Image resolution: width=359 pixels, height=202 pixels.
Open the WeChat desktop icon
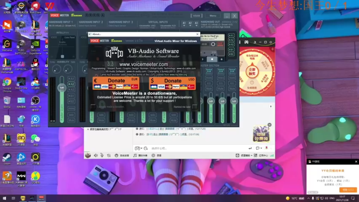pos(35,140)
